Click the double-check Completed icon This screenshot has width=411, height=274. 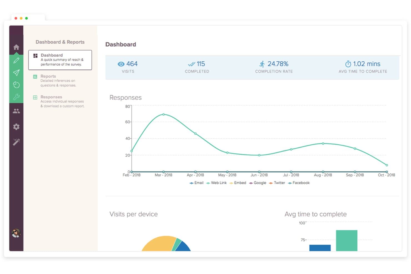pos(191,64)
